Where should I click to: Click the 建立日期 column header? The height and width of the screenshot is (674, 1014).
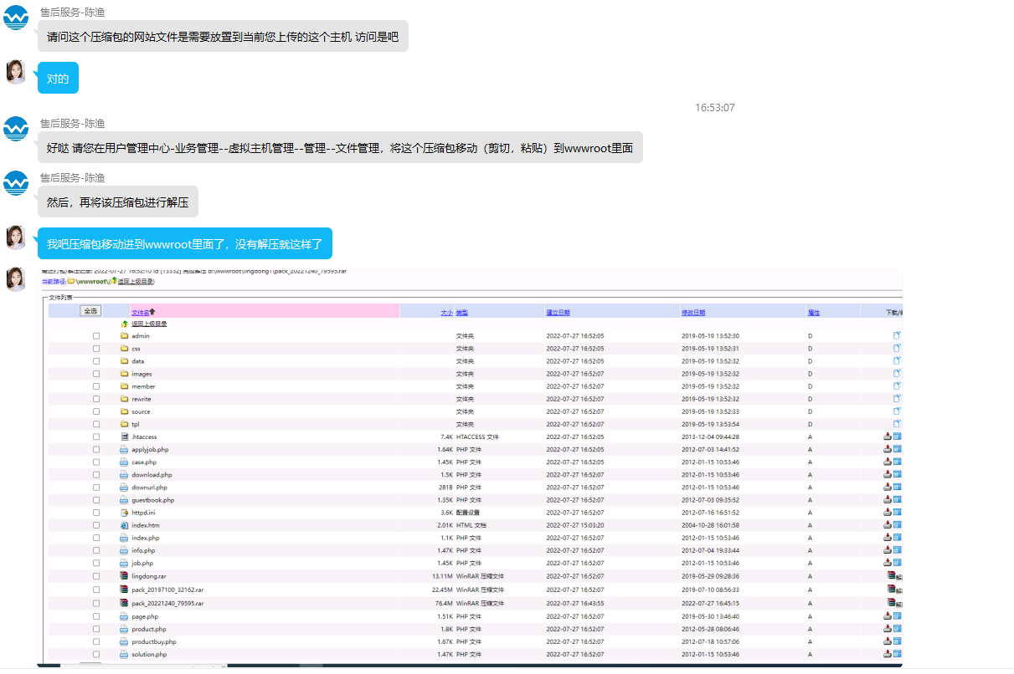coord(558,312)
